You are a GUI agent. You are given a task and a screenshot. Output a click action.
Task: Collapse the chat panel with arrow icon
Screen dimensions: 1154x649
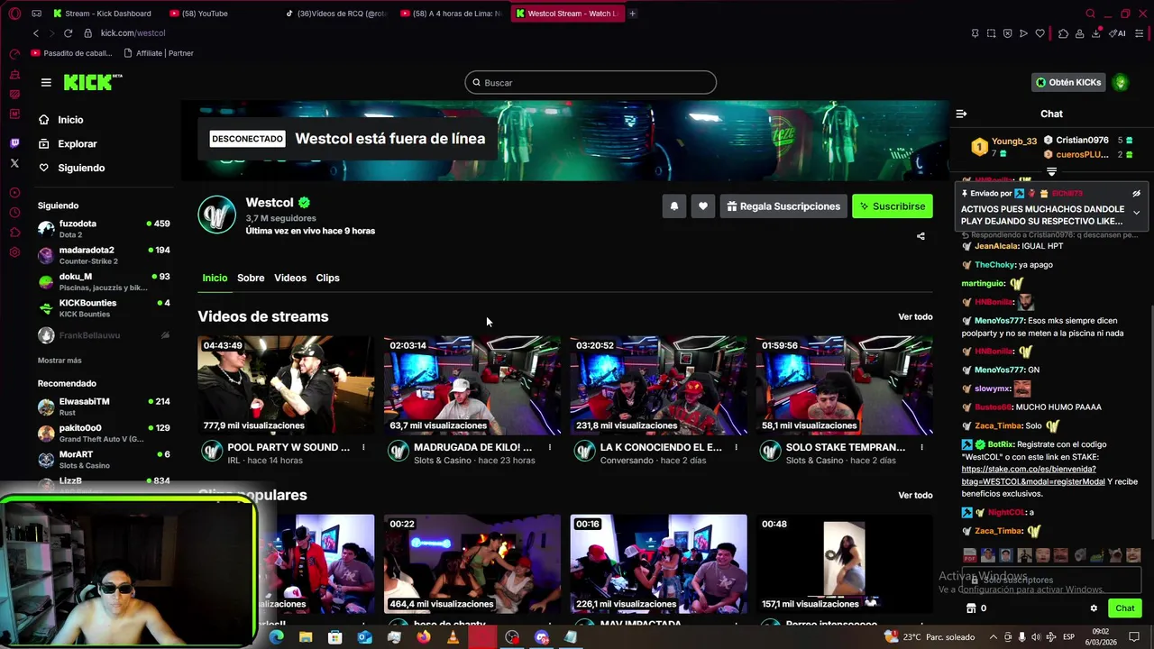[x=961, y=114]
